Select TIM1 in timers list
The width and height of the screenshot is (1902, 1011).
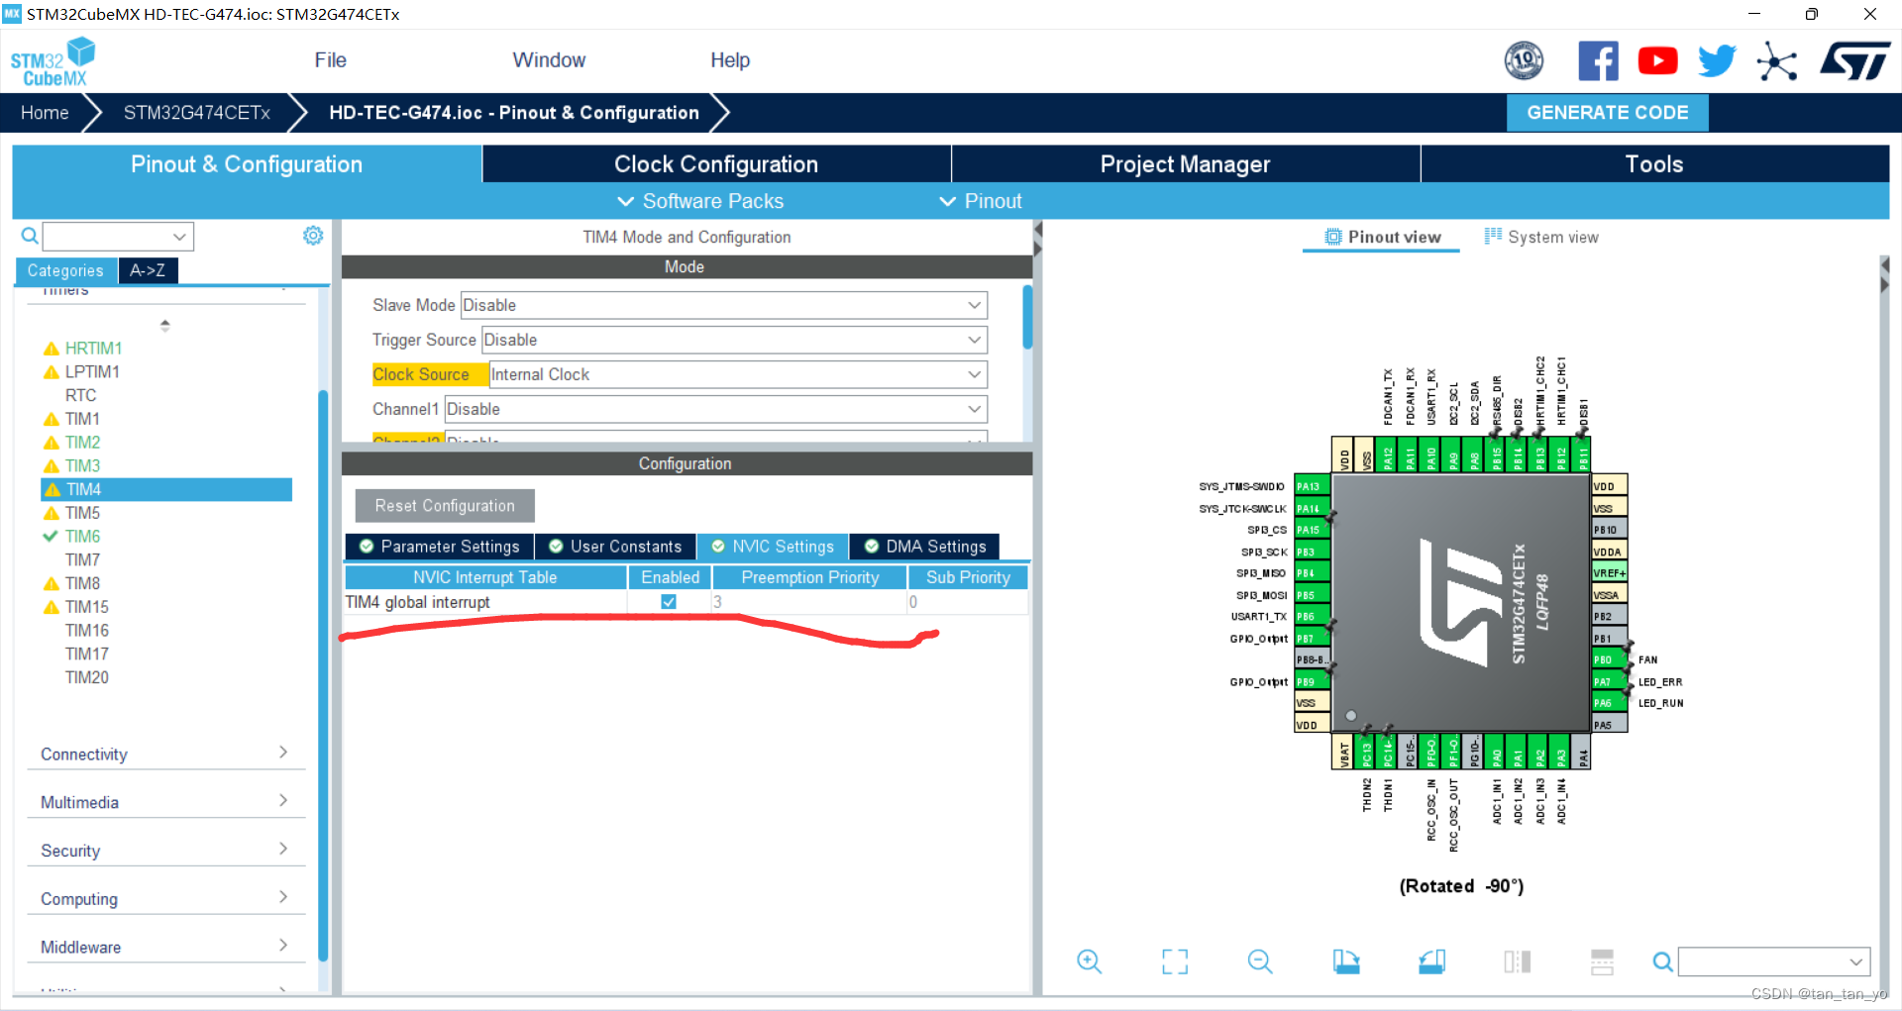[x=82, y=419]
